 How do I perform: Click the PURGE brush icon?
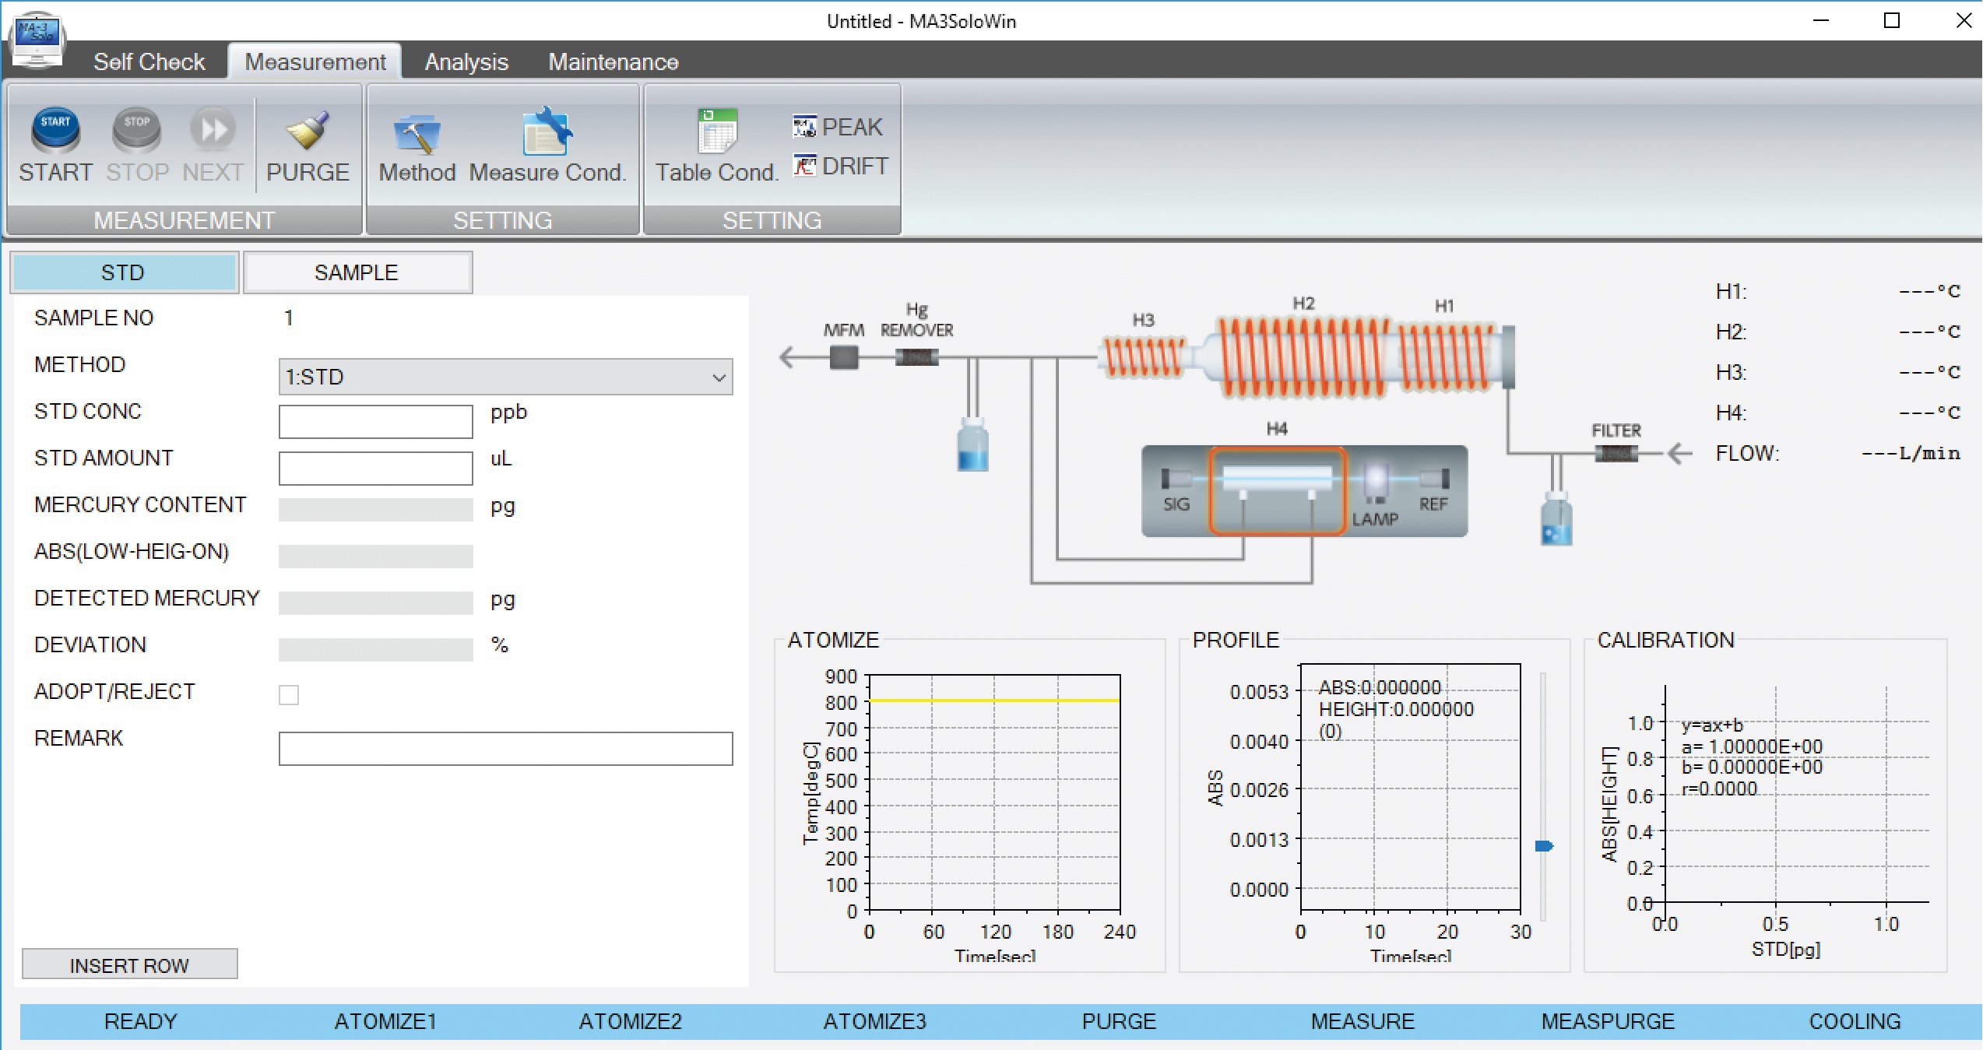[x=308, y=130]
